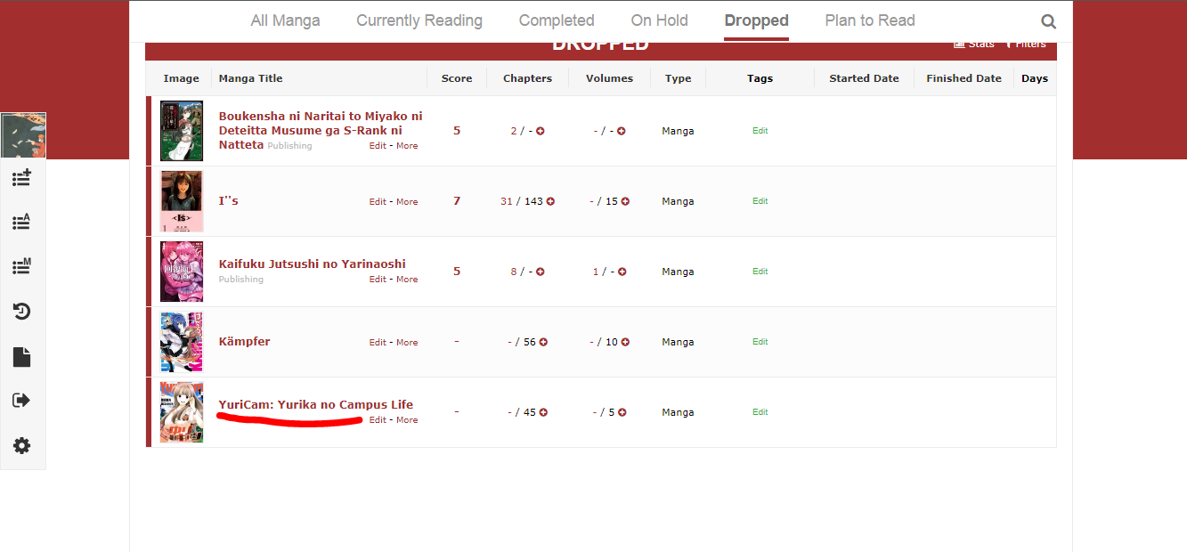1187x552 pixels.
Task: Click chapter count 31 for I"s
Action: (x=507, y=201)
